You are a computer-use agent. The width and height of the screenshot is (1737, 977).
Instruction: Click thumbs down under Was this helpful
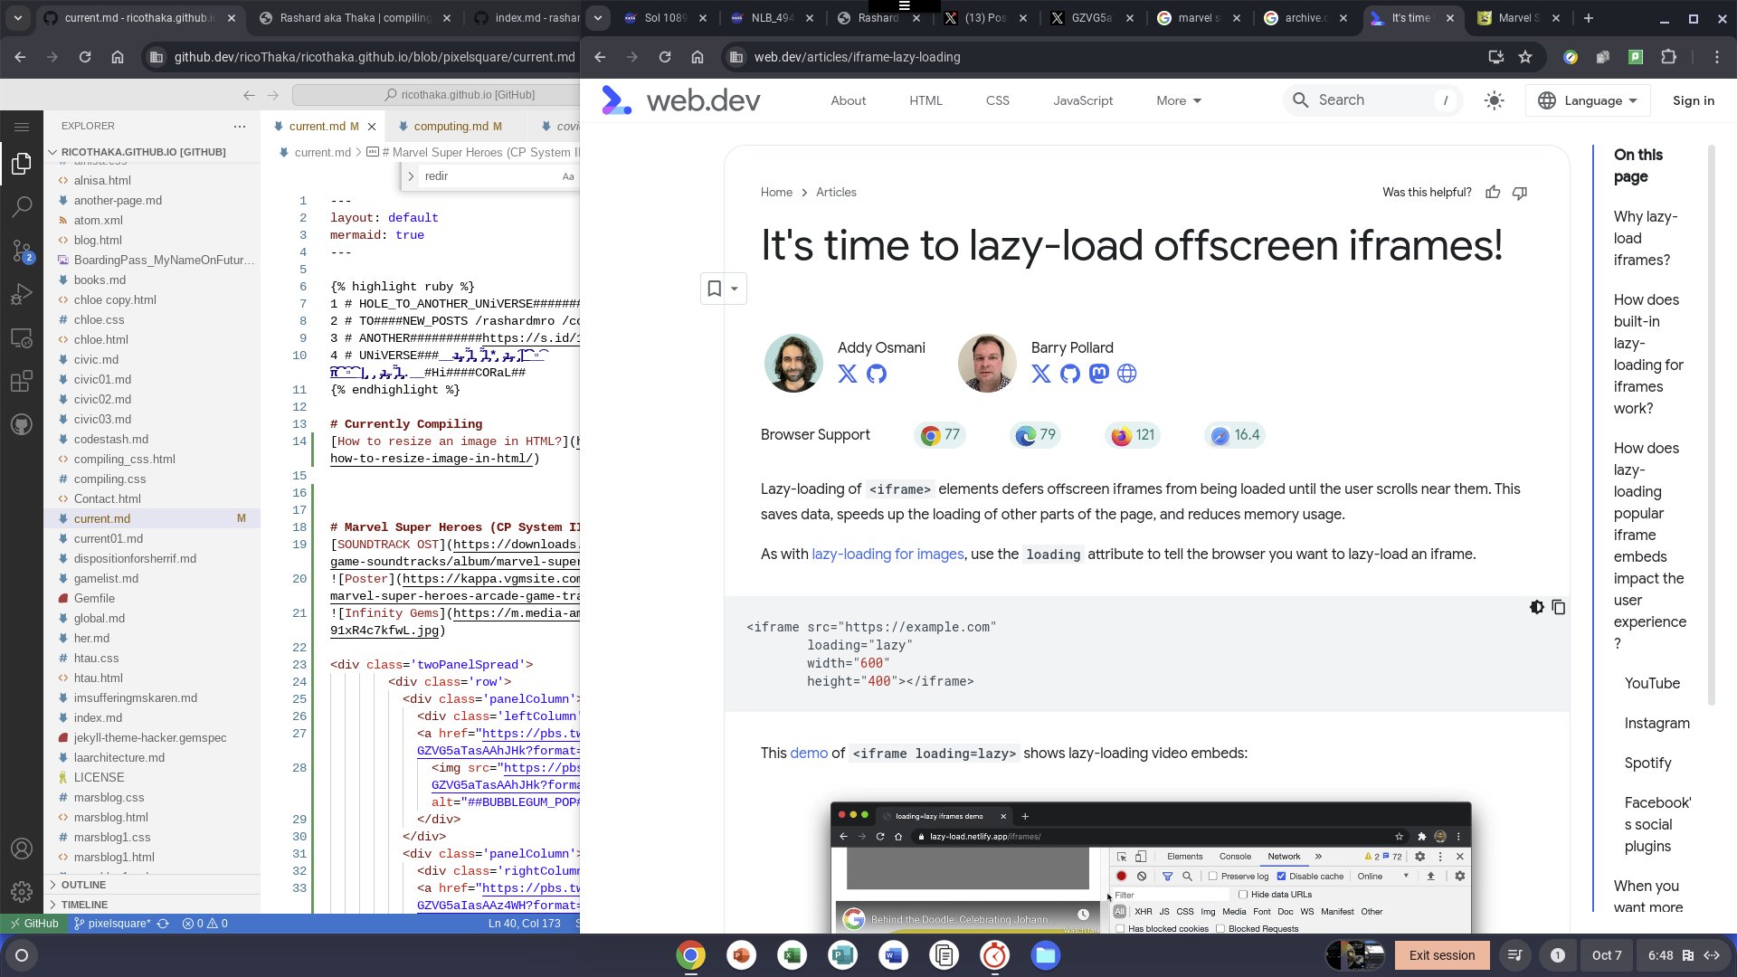(x=1520, y=192)
